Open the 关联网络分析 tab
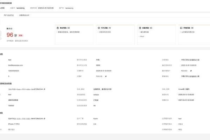Viewport: 210px width, 140px height. click(x=24, y=15)
